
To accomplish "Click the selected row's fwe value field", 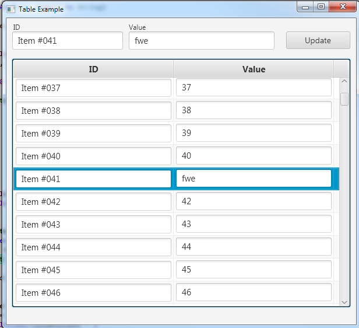I will coord(254,179).
